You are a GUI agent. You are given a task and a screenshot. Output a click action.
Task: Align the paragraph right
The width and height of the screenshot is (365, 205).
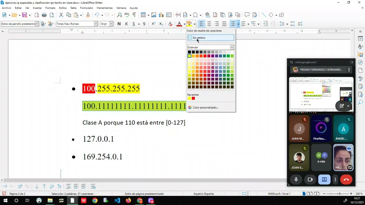coord(217,24)
